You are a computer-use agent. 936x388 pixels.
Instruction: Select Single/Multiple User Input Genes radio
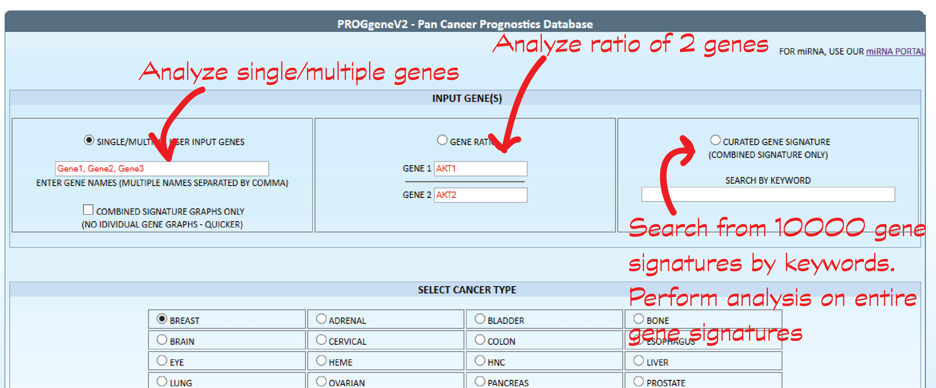(89, 140)
